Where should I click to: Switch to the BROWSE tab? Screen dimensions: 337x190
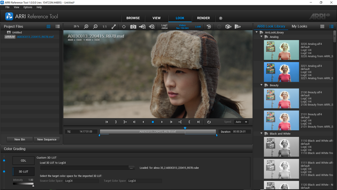[133, 18]
